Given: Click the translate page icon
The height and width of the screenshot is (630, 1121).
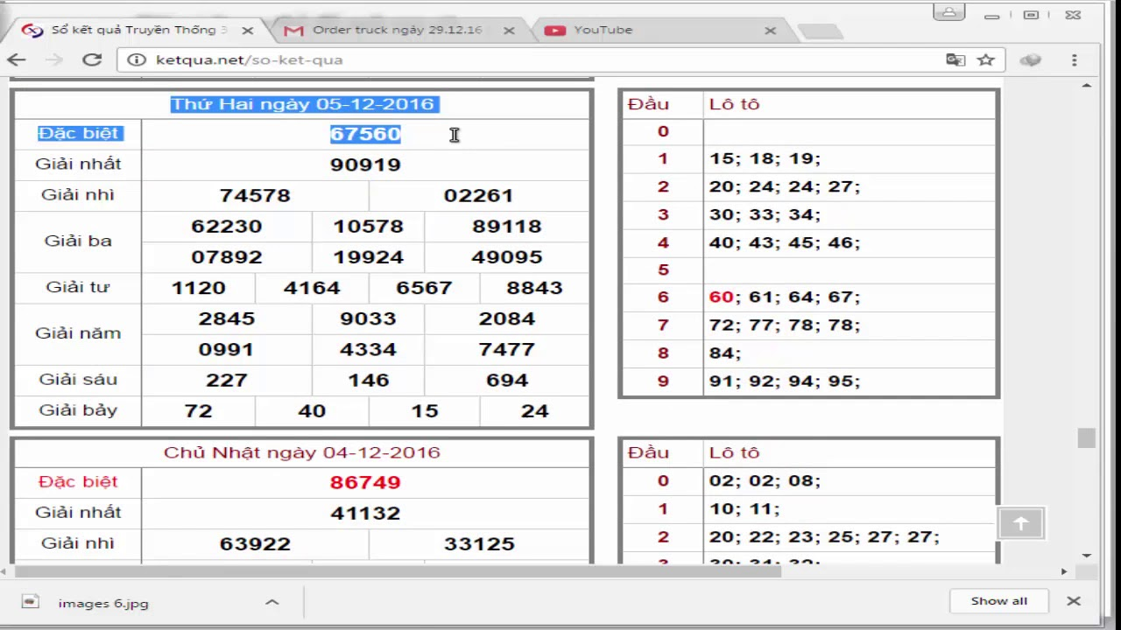Looking at the screenshot, I should (x=955, y=59).
